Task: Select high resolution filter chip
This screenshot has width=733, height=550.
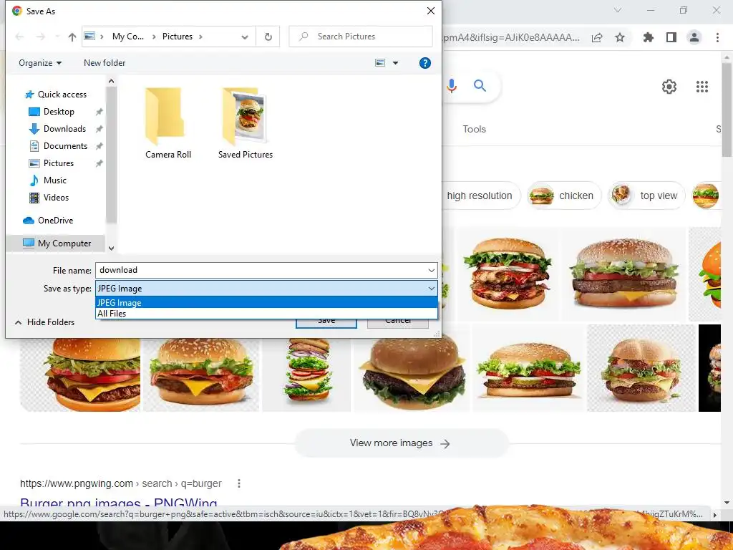Action: (480, 196)
